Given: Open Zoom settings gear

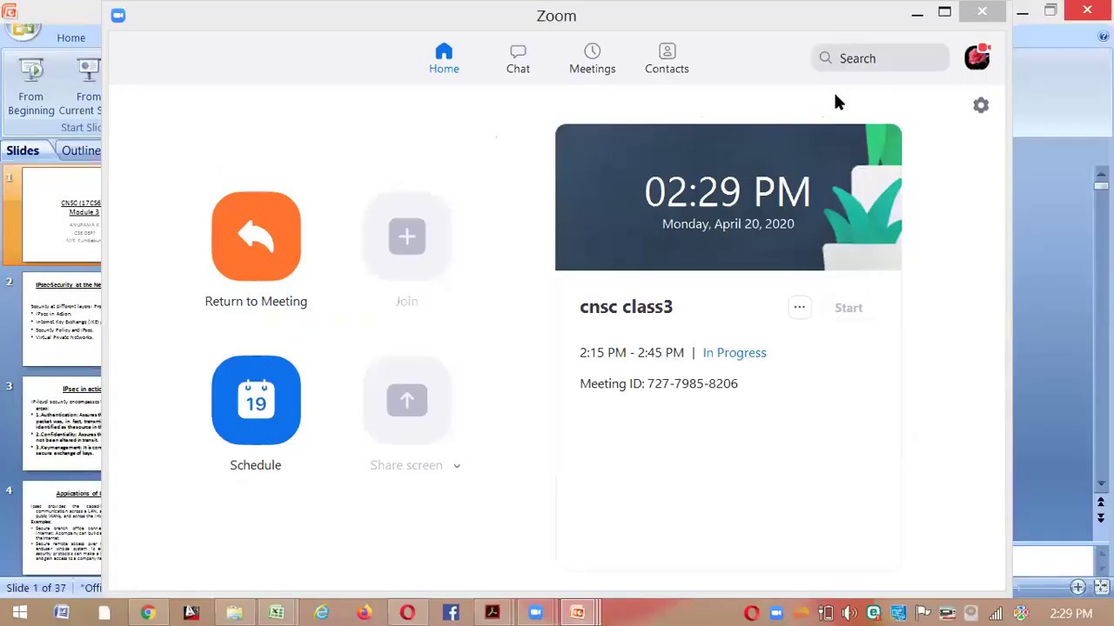Looking at the screenshot, I should [x=981, y=105].
